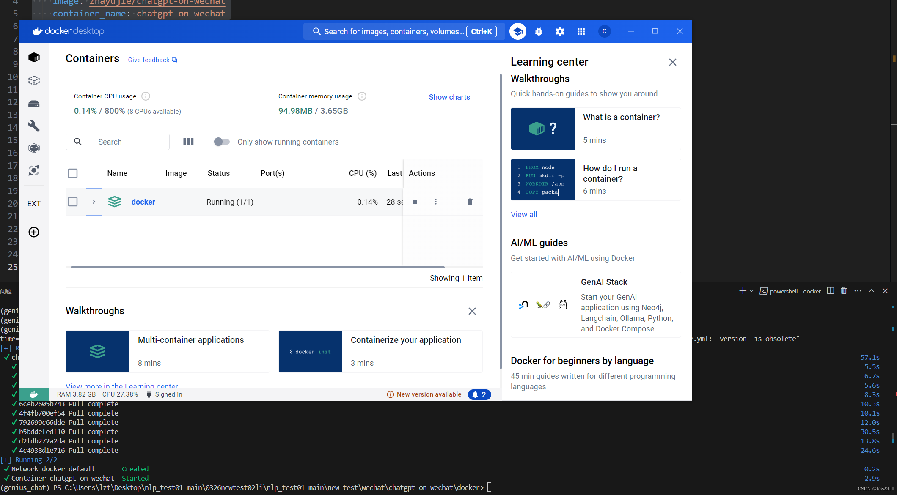
Task: Click the add extensions plus icon
Action: tap(34, 232)
